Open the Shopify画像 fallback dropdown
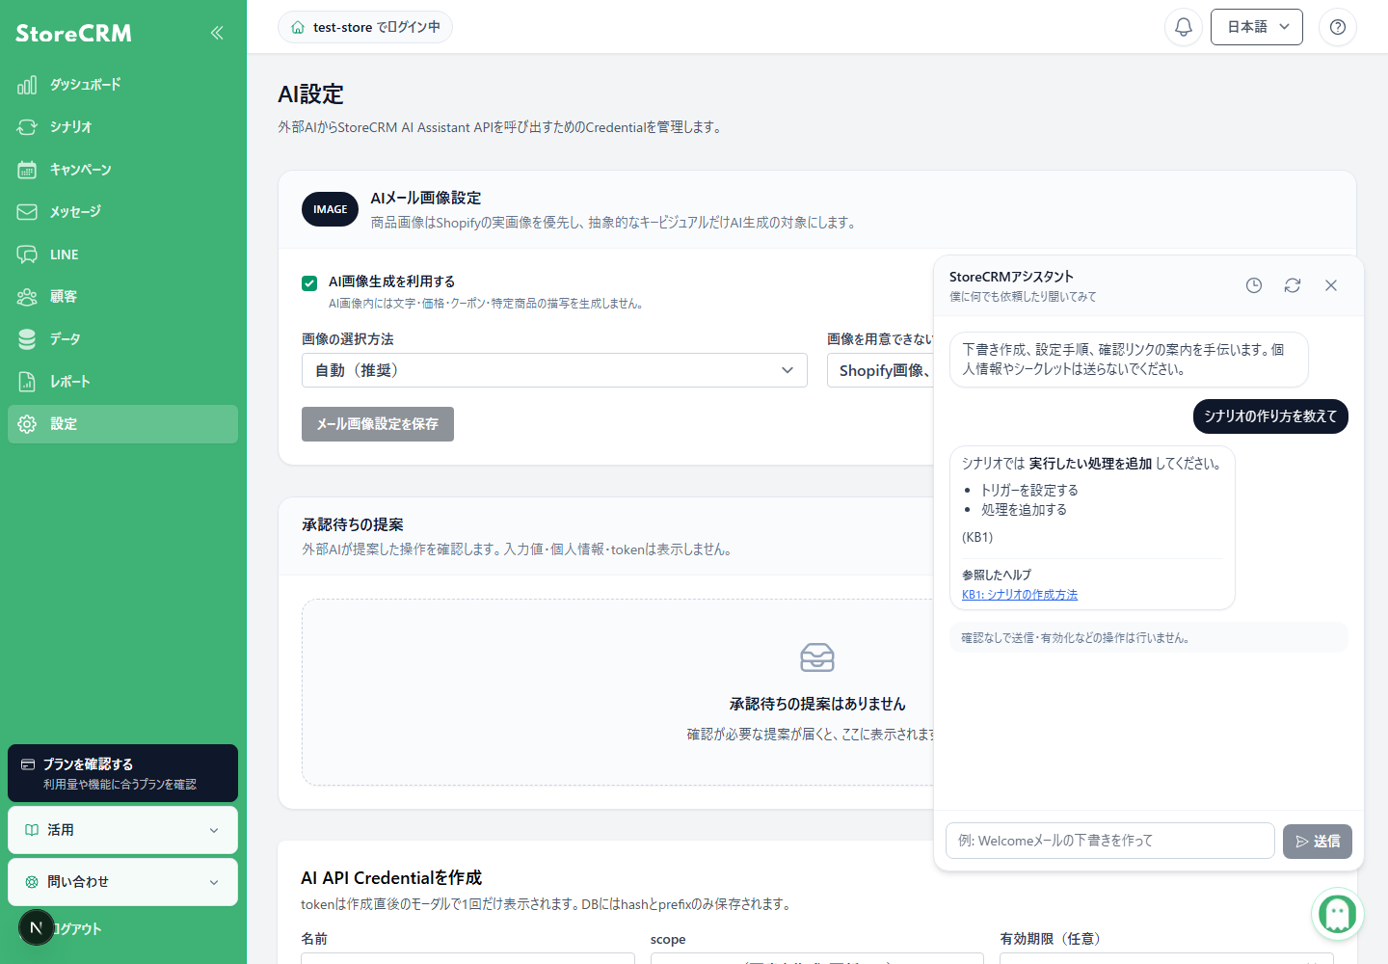This screenshot has height=964, width=1388. coord(880,370)
